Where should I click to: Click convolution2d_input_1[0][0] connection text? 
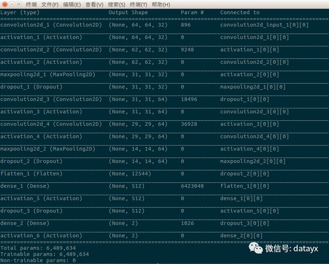click(x=264, y=25)
